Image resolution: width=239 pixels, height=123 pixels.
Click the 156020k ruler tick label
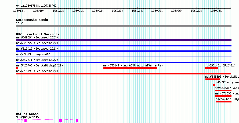(59, 11)
